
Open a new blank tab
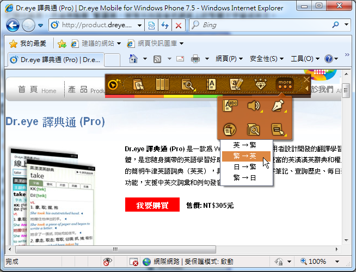point(112,60)
